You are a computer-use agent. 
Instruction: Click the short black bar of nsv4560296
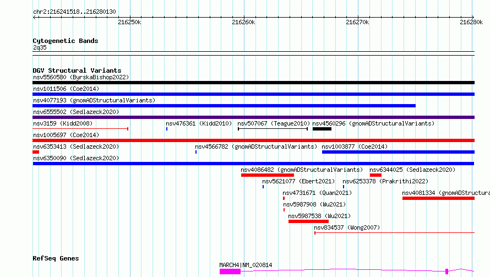click(x=322, y=129)
